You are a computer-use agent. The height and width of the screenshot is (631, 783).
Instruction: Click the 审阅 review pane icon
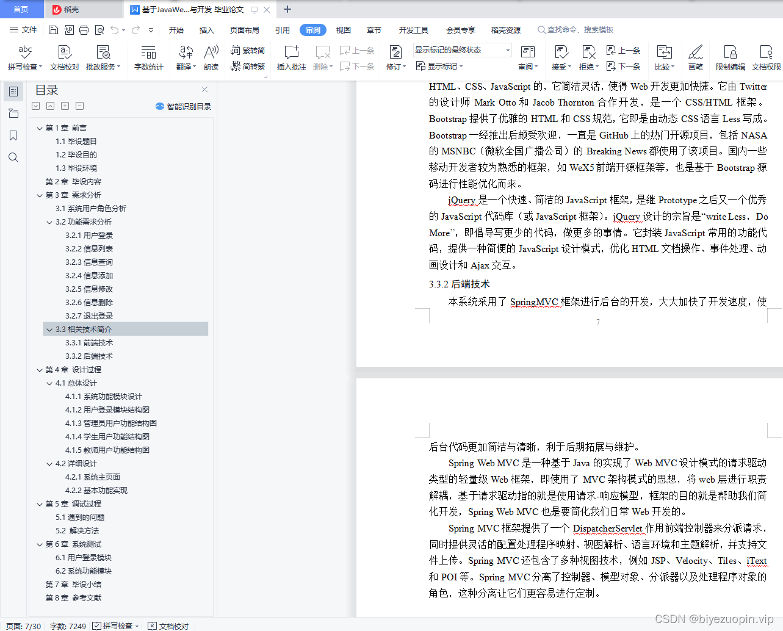[528, 58]
